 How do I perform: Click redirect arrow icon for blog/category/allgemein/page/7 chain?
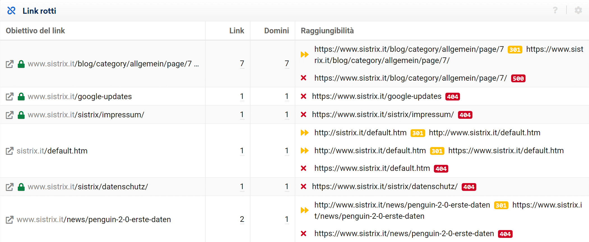coord(305,54)
